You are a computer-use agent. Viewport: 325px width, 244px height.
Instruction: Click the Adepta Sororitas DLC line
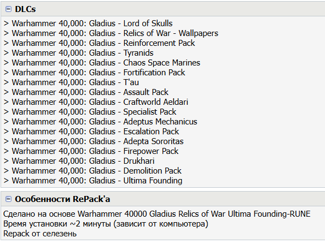(94, 141)
